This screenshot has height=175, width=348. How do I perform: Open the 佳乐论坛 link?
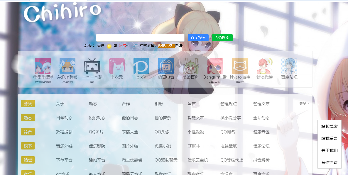[x=261, y=146]
